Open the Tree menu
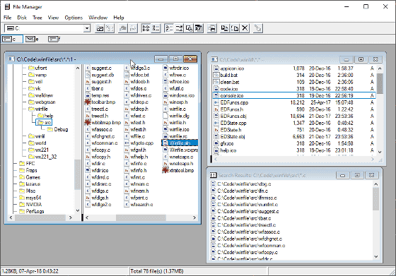396x276 pixels. coord(37,18)
